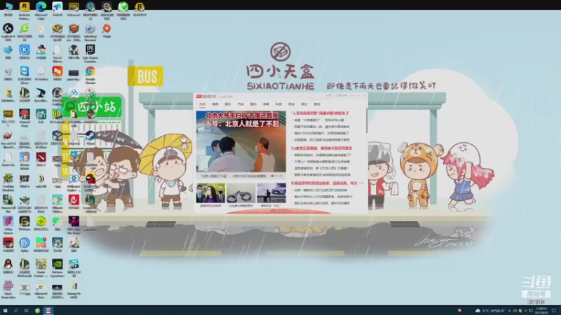Screen dimensions: 561x315
Task: Open the ToDesk desktop shortcut
Action: (58, 7)
